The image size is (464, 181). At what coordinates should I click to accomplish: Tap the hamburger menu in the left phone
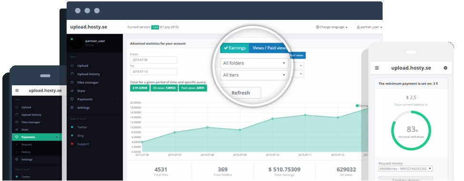point(17,90)
